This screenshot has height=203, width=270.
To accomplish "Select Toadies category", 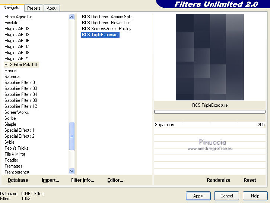I will pyautogui.click(x=12, y=160).
